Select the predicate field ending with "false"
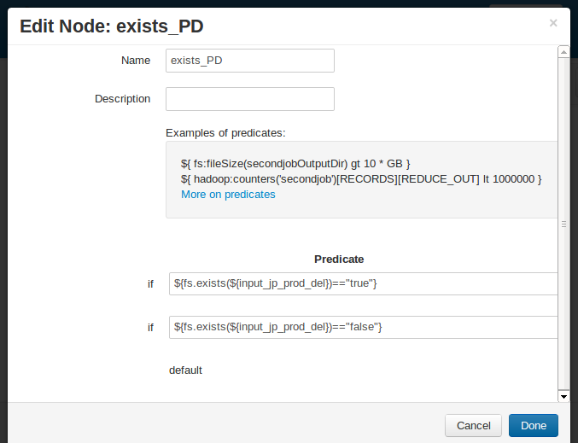 click(x=363, y=327)
